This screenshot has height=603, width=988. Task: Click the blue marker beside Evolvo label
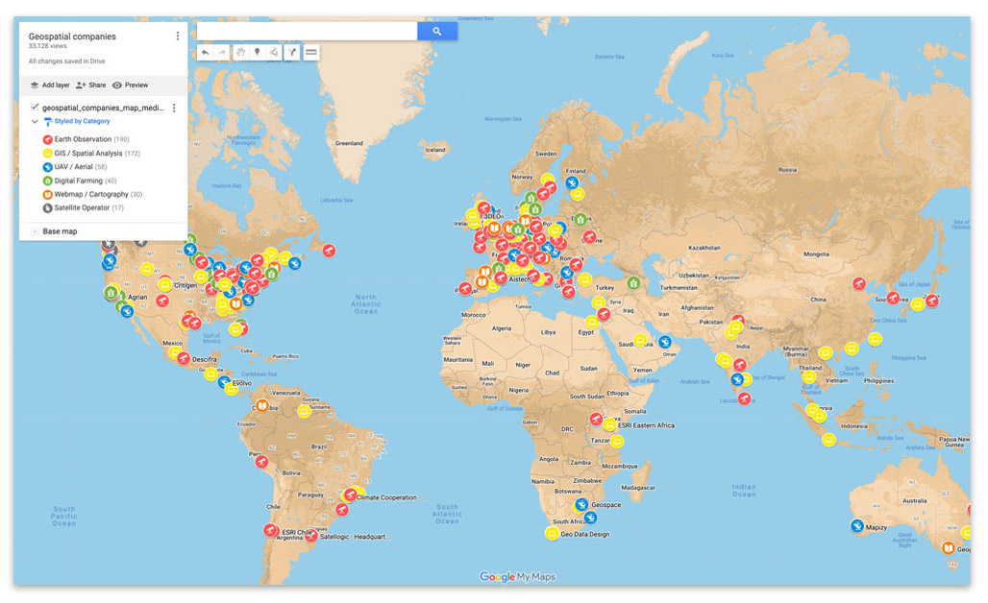(x=224, y=381)
